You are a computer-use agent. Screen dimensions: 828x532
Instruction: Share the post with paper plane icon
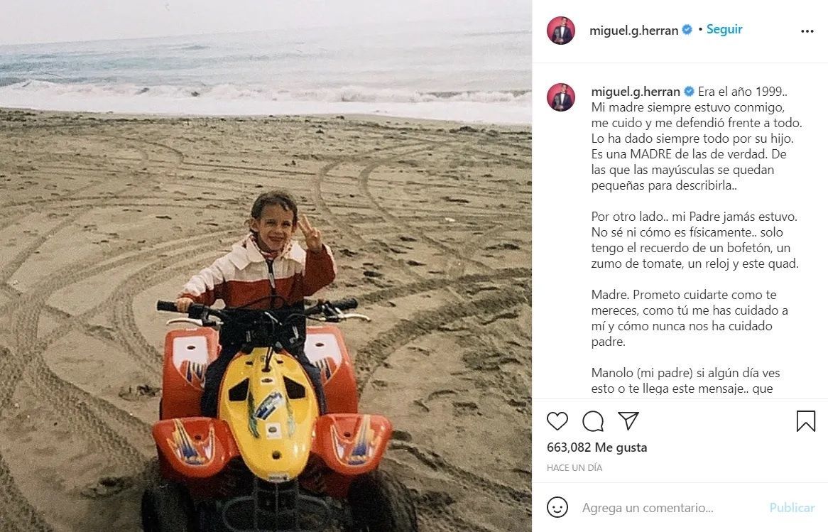628,421
